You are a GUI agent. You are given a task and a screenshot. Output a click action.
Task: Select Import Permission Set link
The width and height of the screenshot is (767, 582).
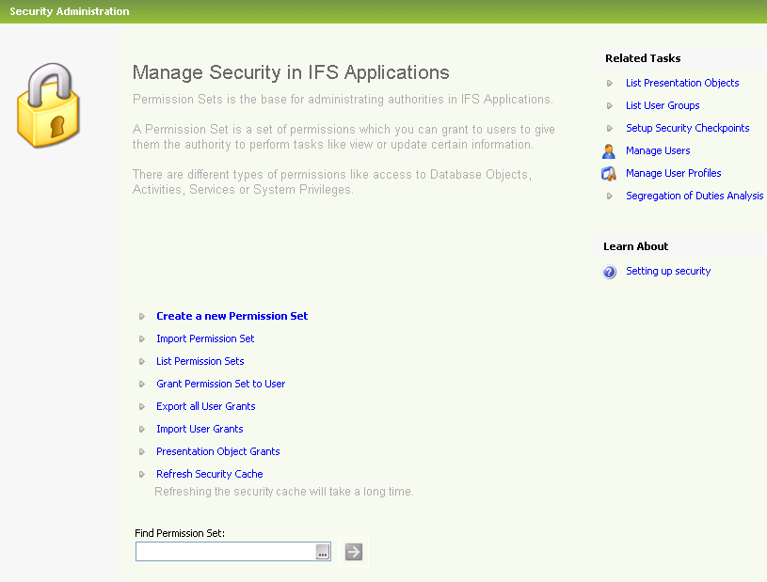[205, 338]
